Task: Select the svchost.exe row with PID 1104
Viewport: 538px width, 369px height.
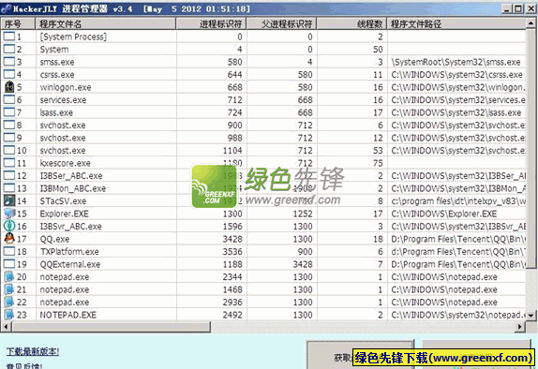Action: [263, 150]
